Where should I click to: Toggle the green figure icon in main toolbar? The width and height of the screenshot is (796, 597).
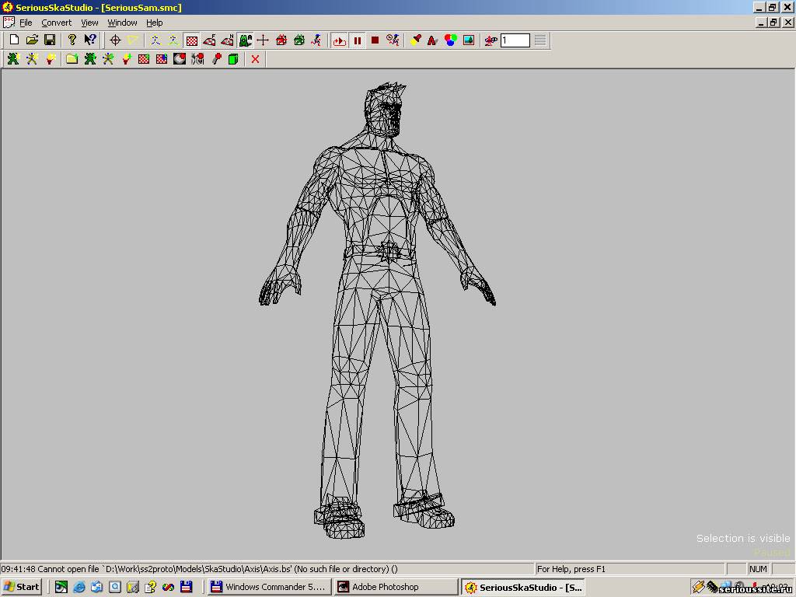(246, 40)
